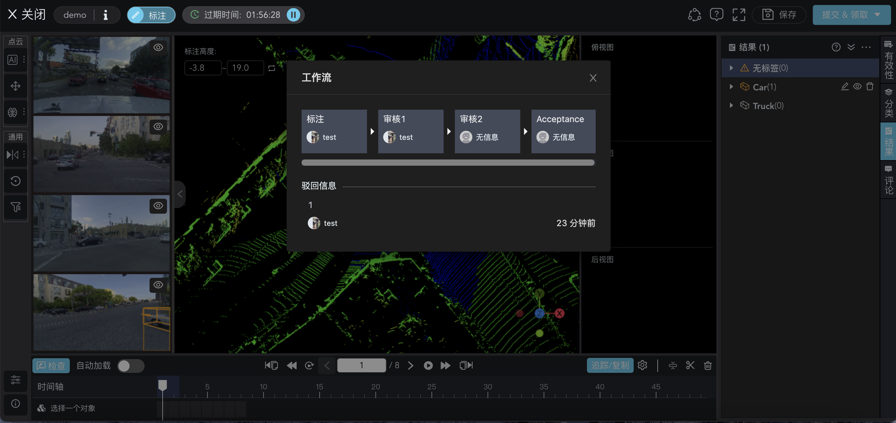Click the scissors split icon

tap(690, 365)
